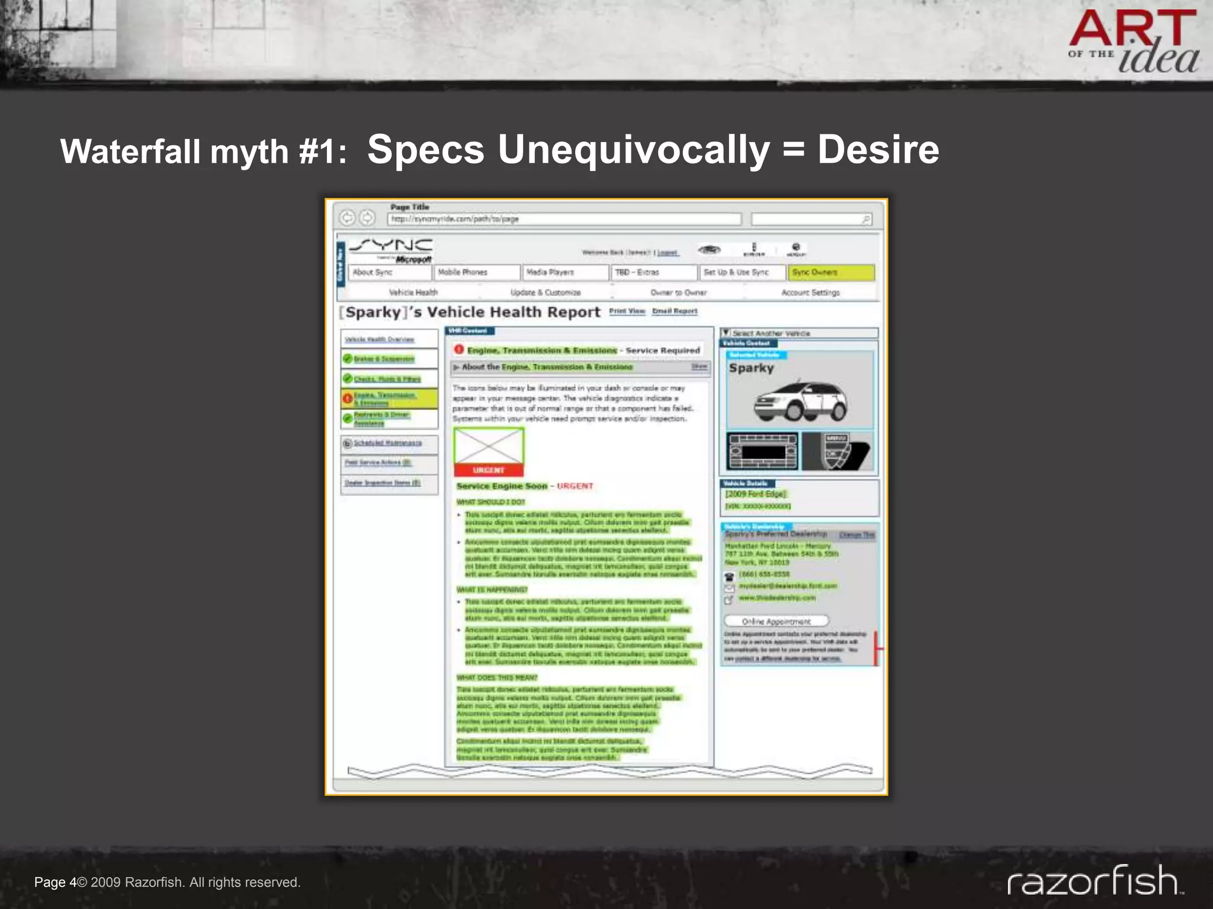Click the dealership phone icon
Viewport: 1213px width, 909px height.
pyautogui.click(x=730, y=576)
